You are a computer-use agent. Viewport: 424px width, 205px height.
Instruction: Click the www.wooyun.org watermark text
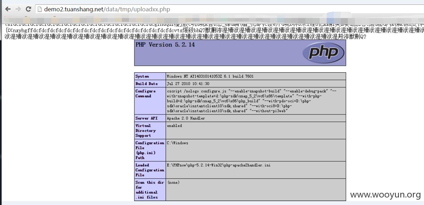click(385, 195)
